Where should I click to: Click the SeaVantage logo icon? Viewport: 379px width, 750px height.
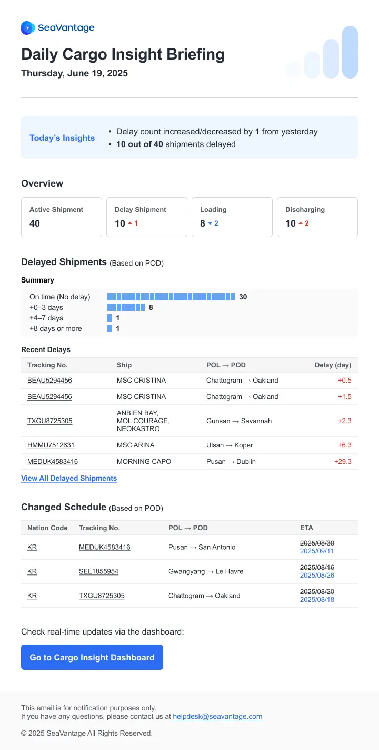(28, 28)
